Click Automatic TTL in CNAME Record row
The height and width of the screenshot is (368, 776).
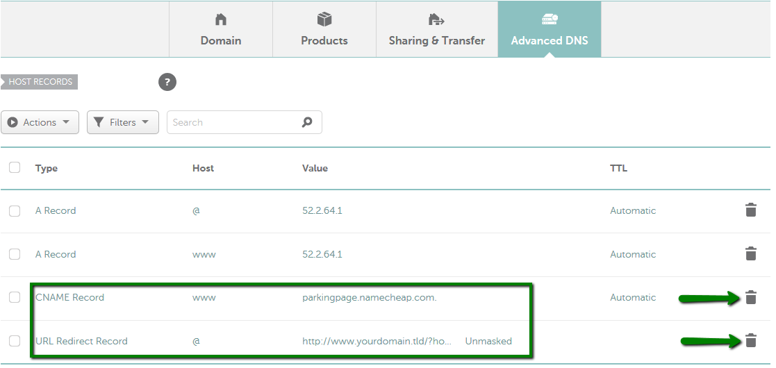tap(633, 297)
